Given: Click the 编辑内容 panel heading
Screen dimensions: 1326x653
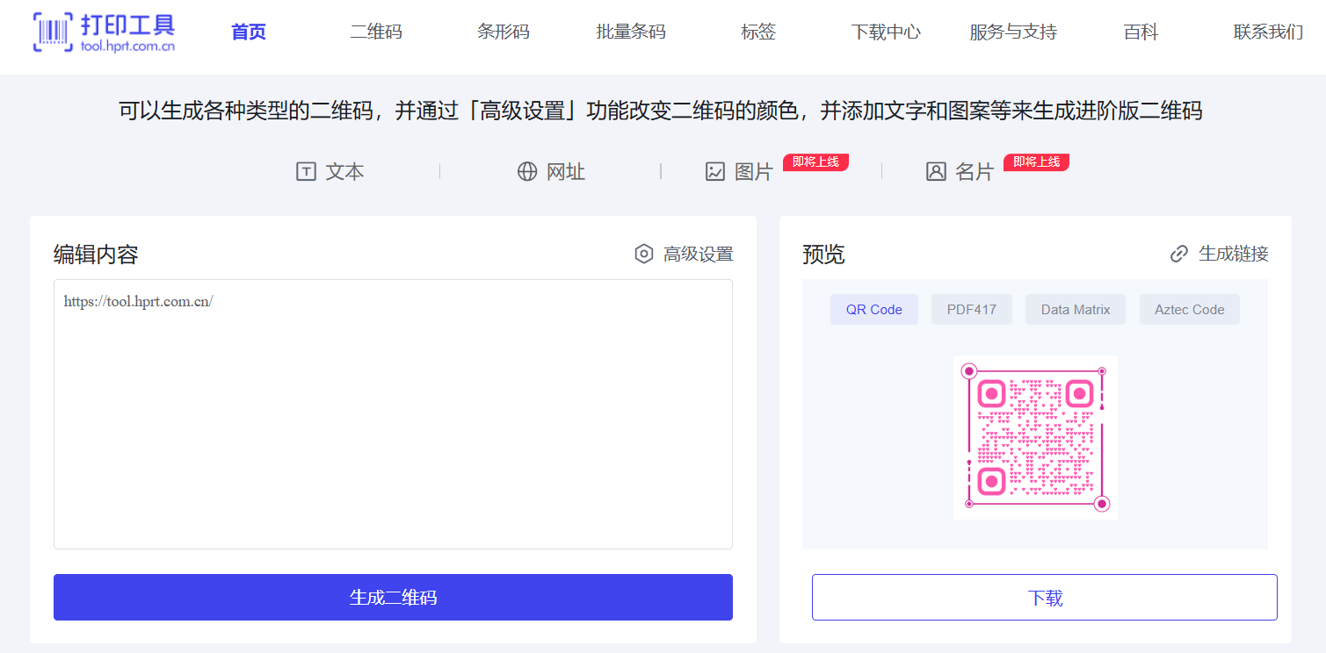Looking at the screenshot, I should pos(96,255).
